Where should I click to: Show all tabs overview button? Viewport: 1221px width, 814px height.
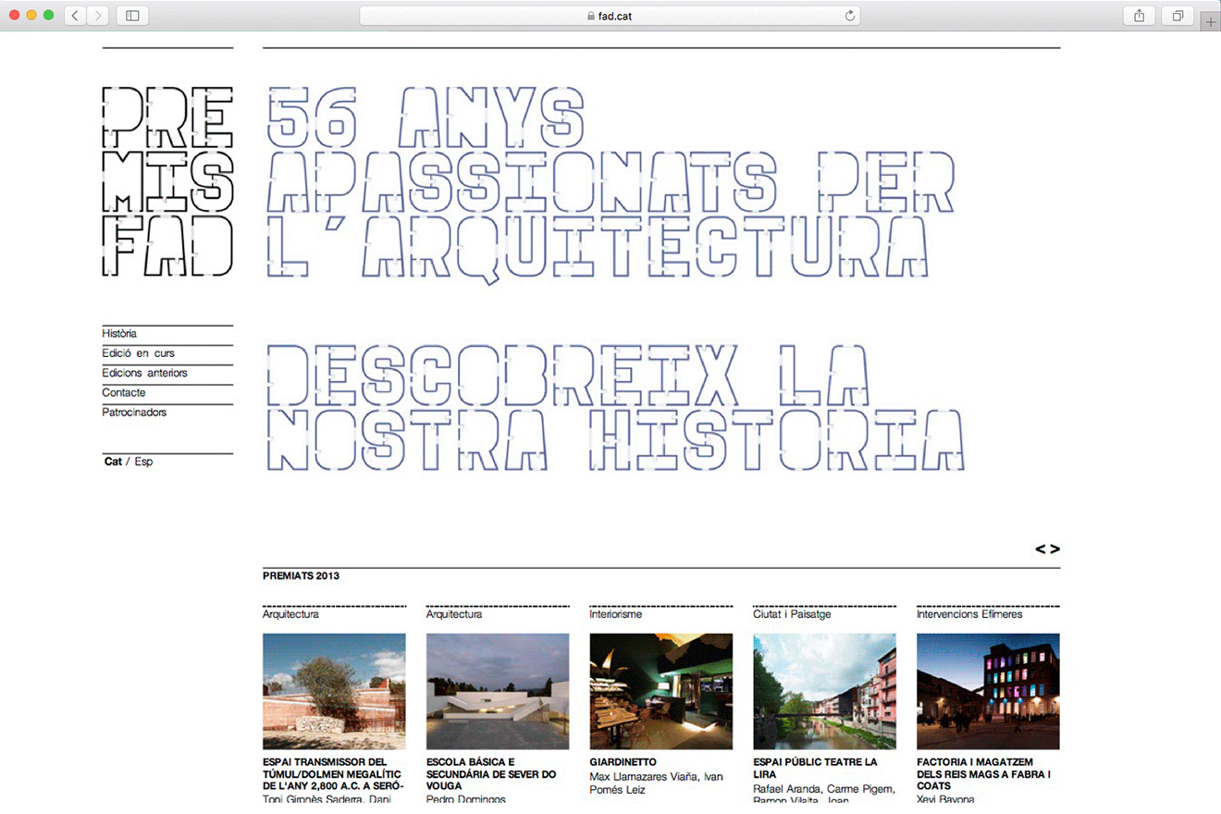[x=1178, y=16]
